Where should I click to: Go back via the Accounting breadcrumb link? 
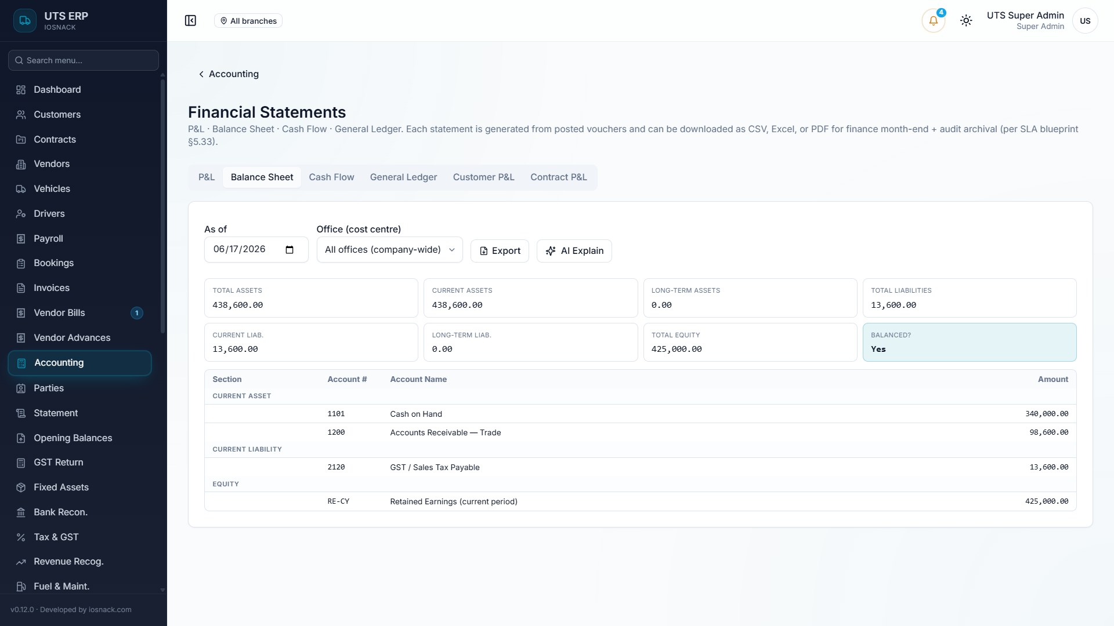[229, 74]
